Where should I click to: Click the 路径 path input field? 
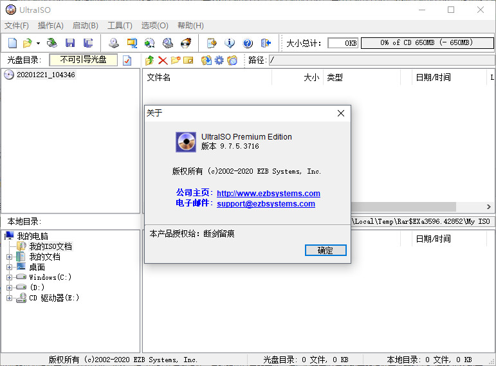[x=381, y=60]
